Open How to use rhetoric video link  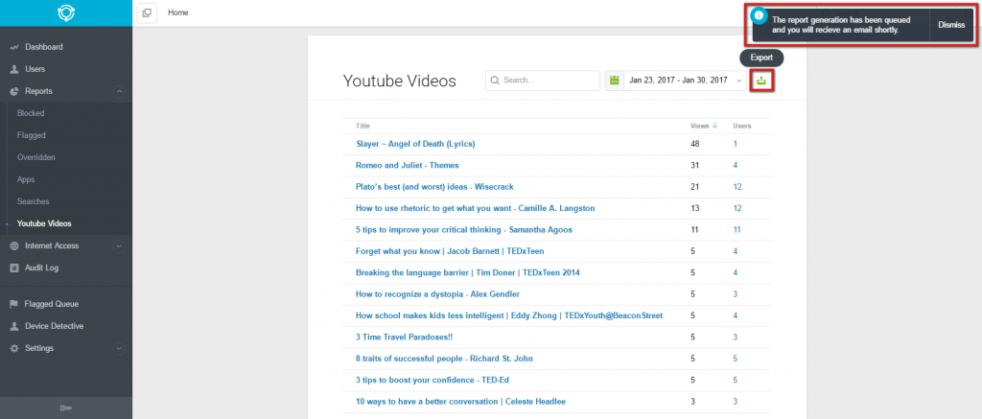[x=476, y=208]
